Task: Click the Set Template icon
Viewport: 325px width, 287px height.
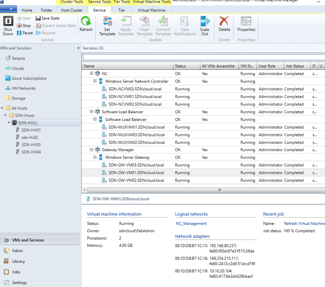Action: pyautogui.click(x=107, y=22)
